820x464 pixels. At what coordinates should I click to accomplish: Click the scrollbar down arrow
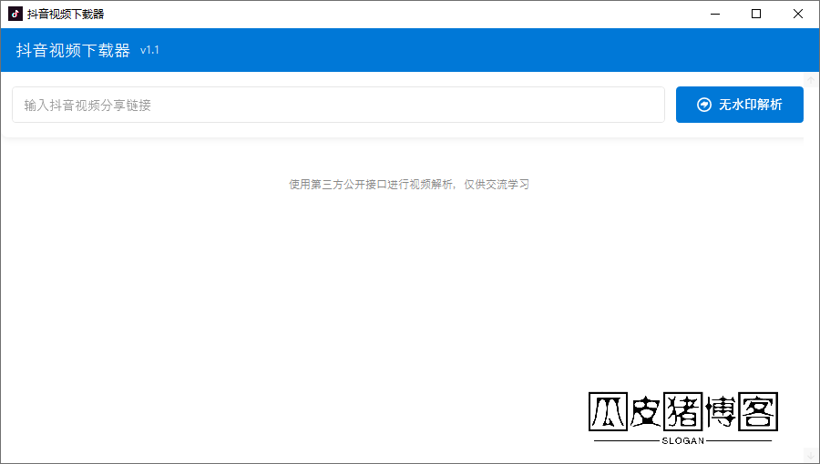(x=811, y=455)
